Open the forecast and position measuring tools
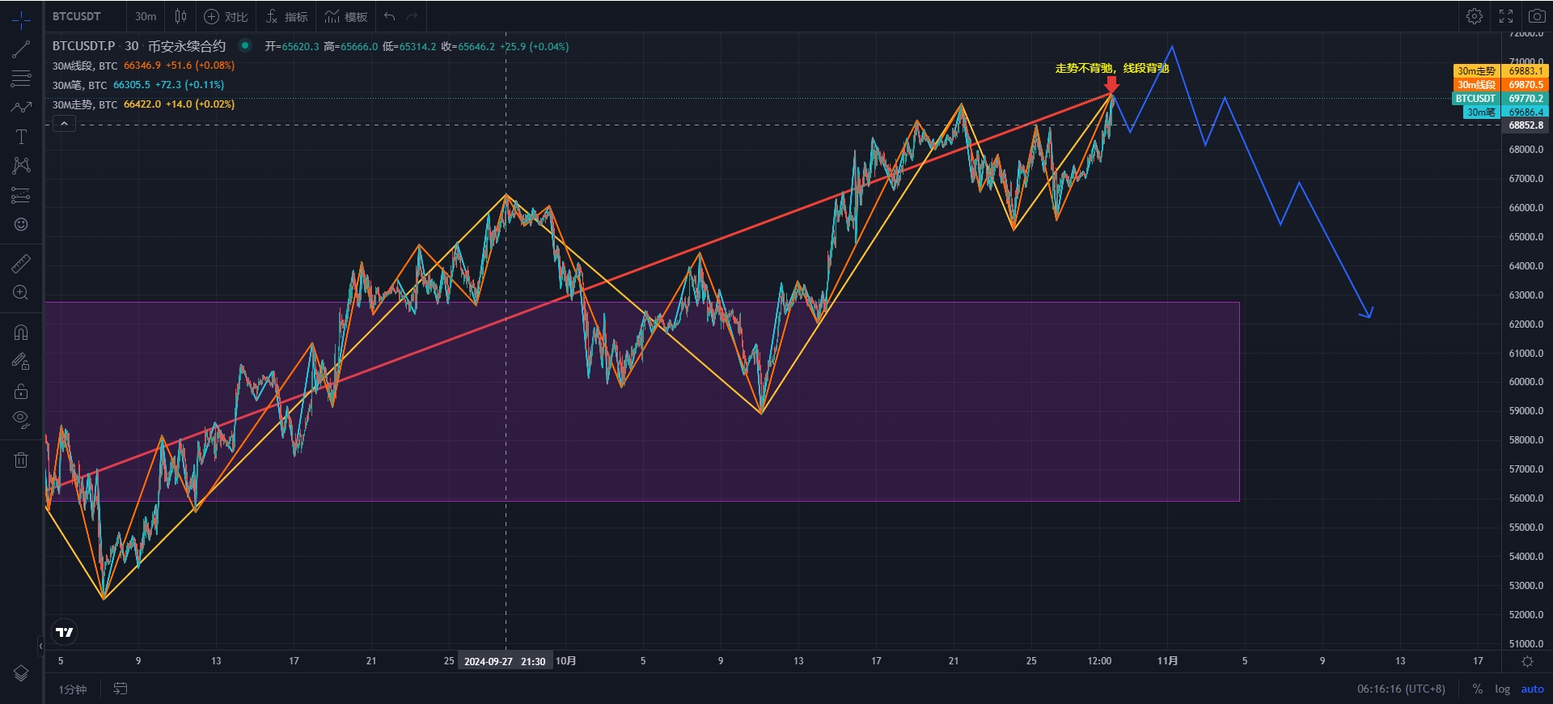 pyautogui.click(x=21, y=195)
